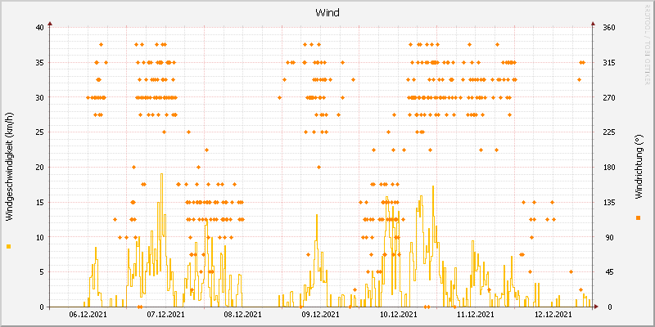Click the date label 09.12.2021

click(320, 315)
